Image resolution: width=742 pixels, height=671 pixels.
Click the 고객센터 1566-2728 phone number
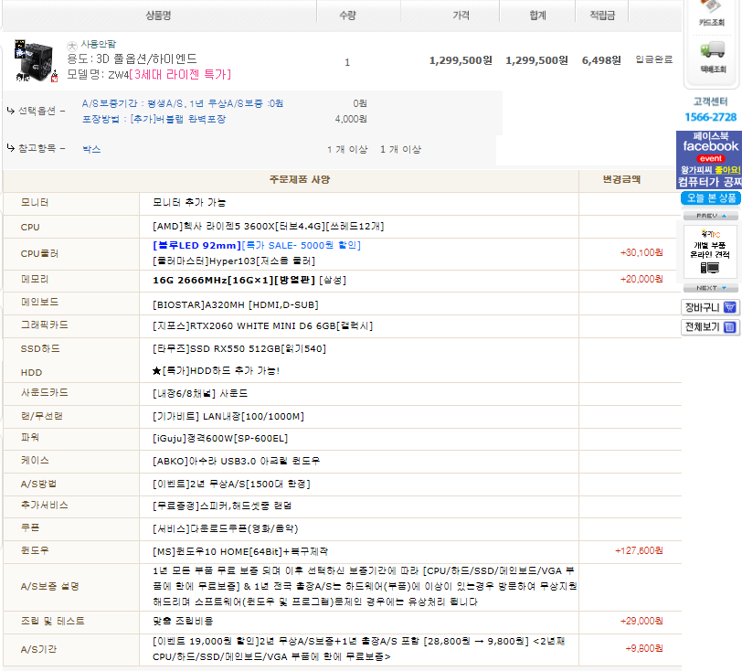pyautogui.click(x=710, y=117)
